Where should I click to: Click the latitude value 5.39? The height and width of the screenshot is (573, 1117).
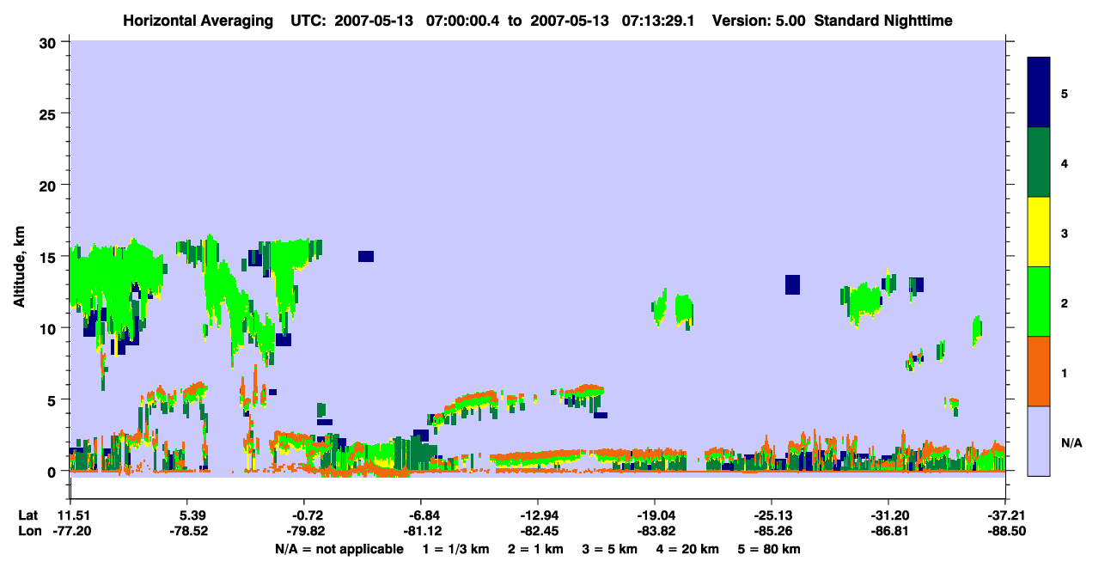188,515
